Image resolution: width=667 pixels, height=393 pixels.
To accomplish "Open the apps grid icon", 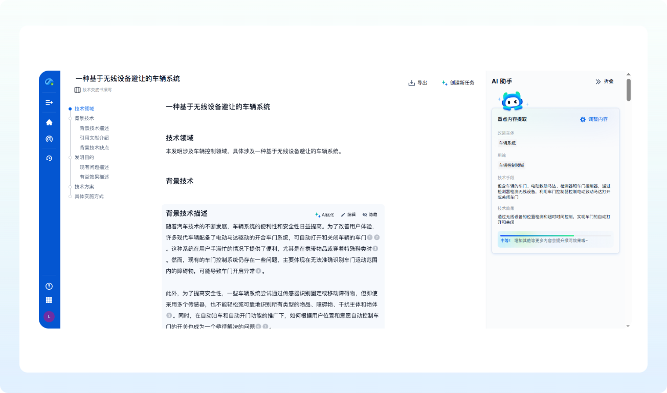I will point(49,300).
